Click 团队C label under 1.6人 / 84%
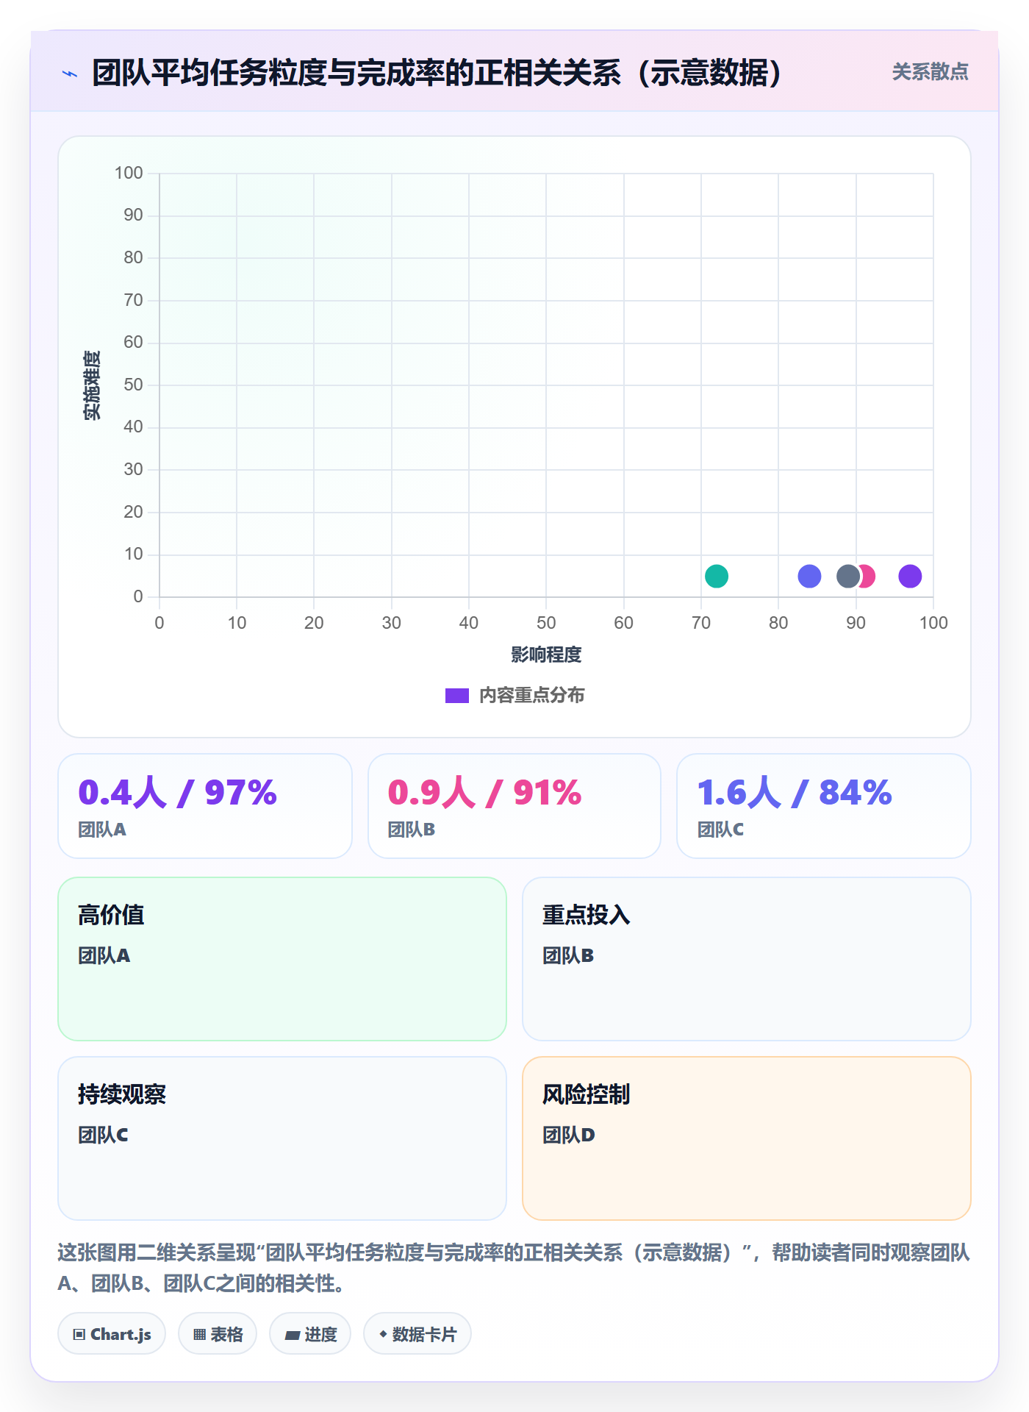The width and height of the screenshot is (1029, 1412). point(720,830)
